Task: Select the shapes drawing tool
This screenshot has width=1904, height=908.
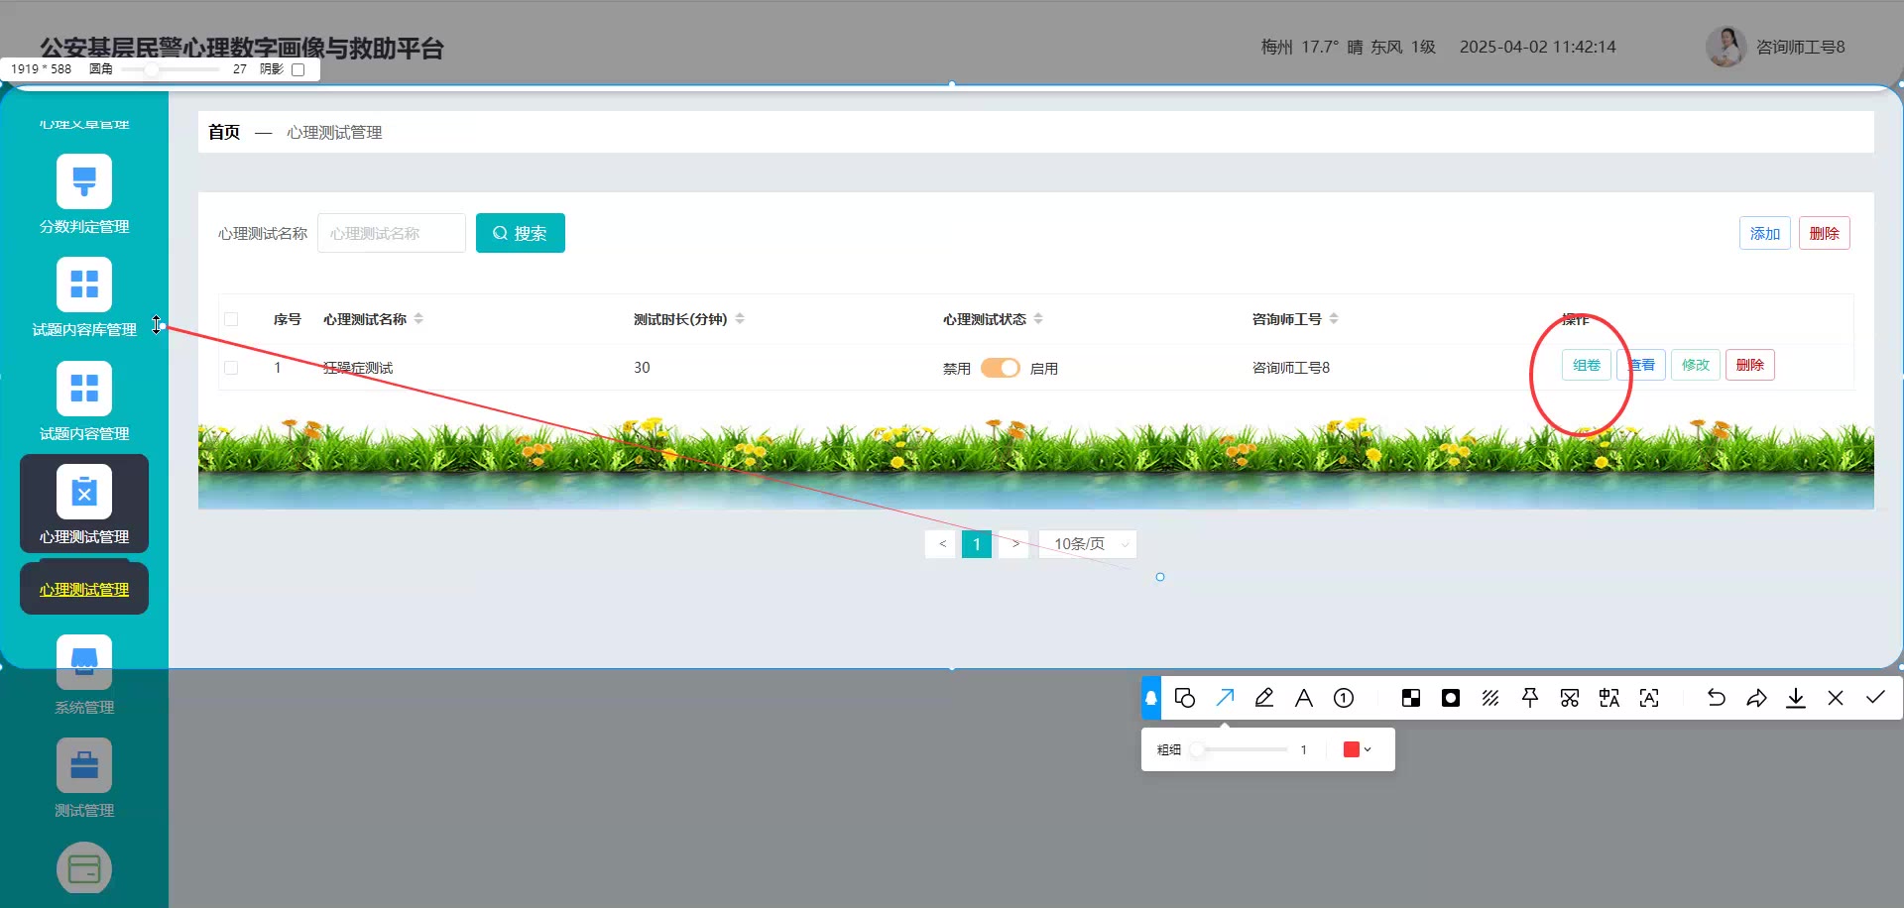Action: (x=1185, y=698)
